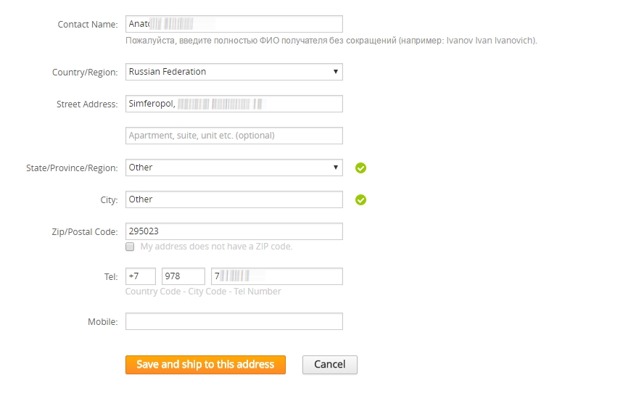Click the 'Contact Name:' label
This screenshot has width=623, height=396.
pos(87,25)
